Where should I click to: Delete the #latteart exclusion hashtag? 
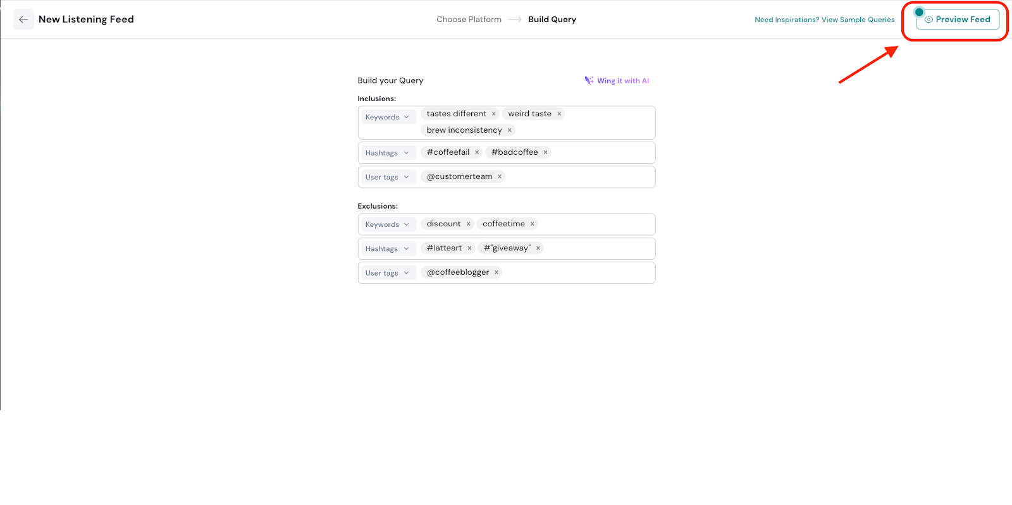[x=469, y=248]
